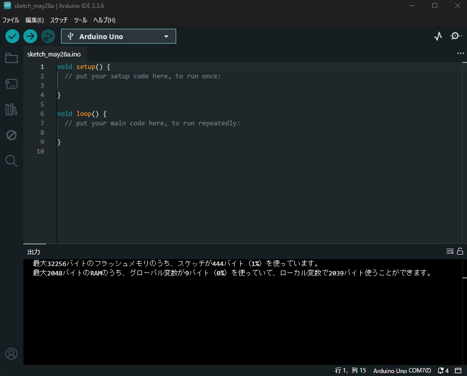
Task: Open the Sketchbook folder panel
Action: pos(11,58)
